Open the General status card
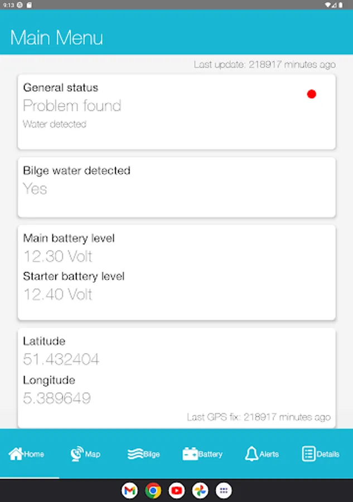The image size is (353, 502). pos(176,112)
